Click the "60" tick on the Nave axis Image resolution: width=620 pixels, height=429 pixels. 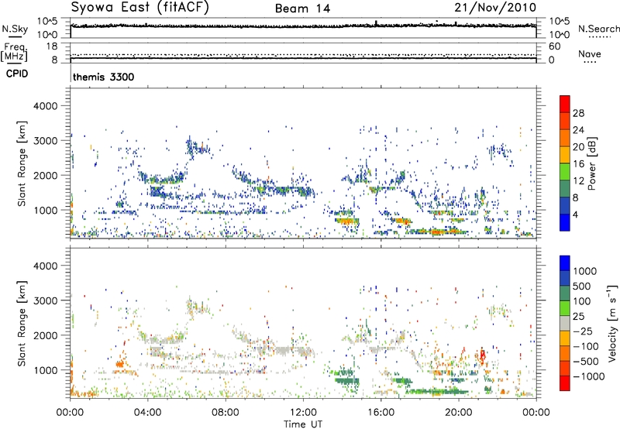tap(554, 46)
